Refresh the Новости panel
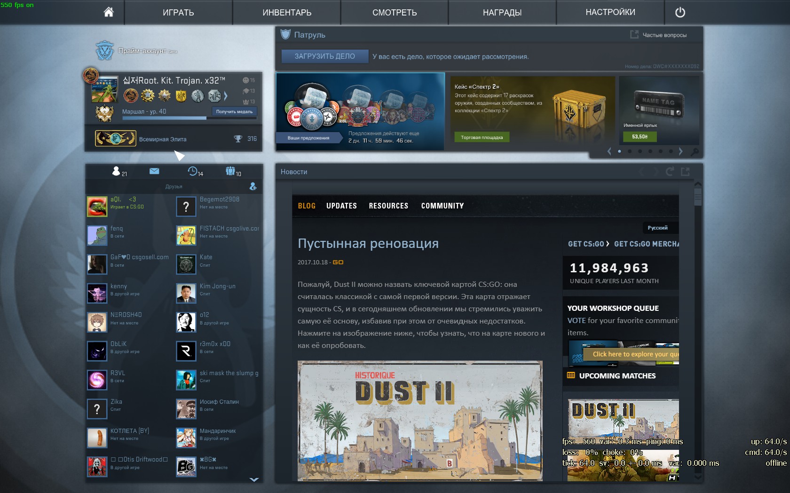Screen dimensions: 790x493 [670, 172]
